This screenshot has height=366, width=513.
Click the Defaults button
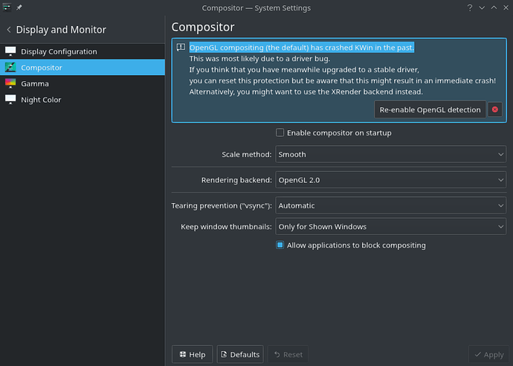coord(240,354)
